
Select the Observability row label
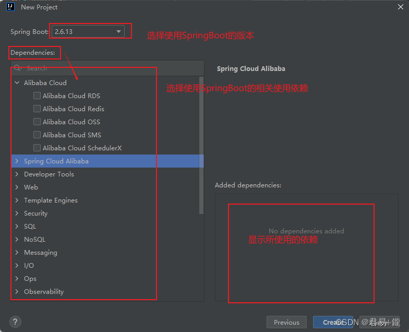[44, 291]
